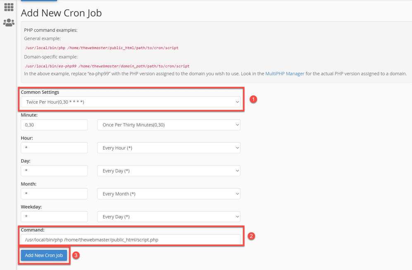Open the Day dropdown showing Every Day

[x=168, y=171]
